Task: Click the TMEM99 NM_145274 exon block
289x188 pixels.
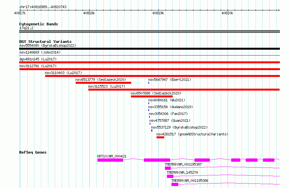Action: (170, 176)
